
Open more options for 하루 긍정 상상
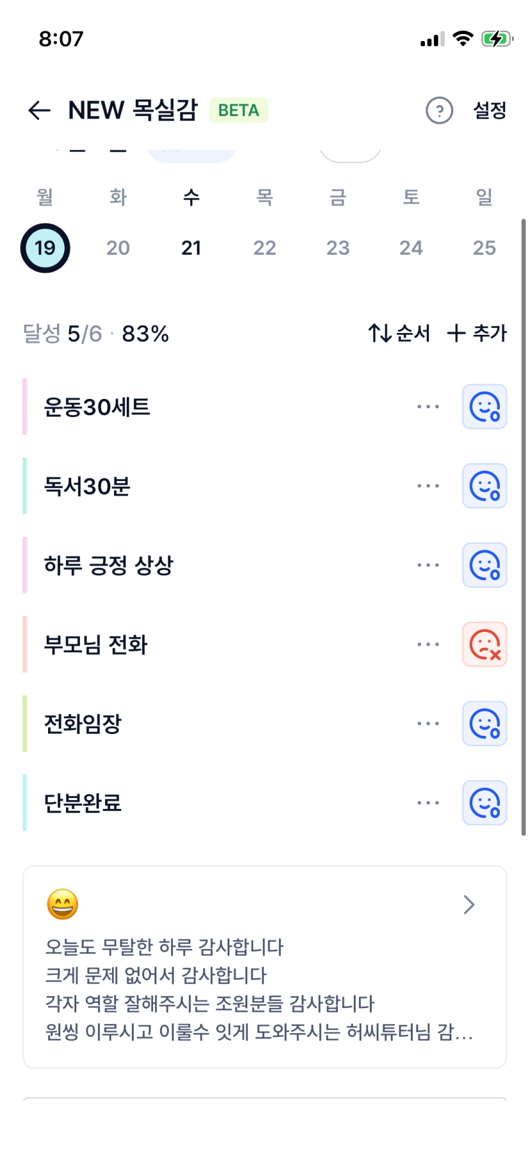click(427, 565)
